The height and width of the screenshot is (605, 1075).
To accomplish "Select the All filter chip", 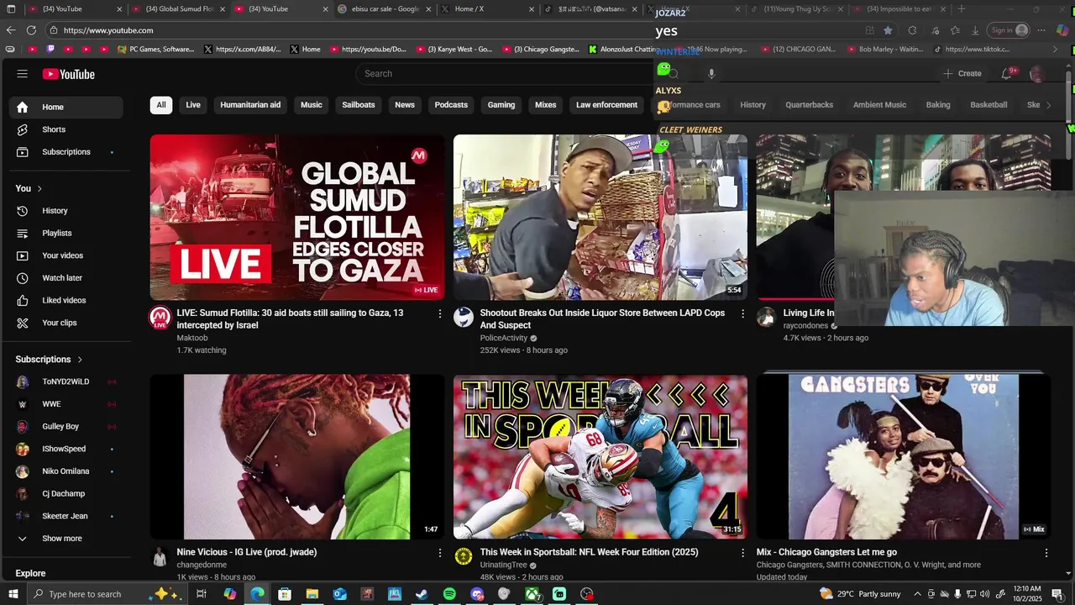I will [160, 105].
